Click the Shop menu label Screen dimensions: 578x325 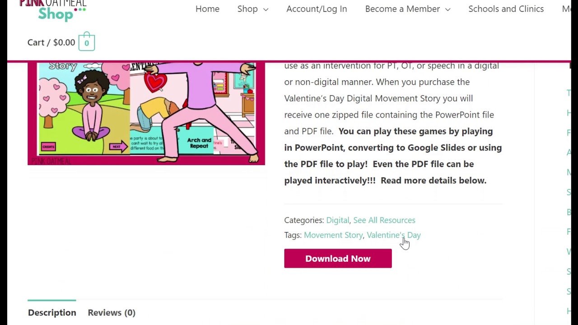[247, 9]
